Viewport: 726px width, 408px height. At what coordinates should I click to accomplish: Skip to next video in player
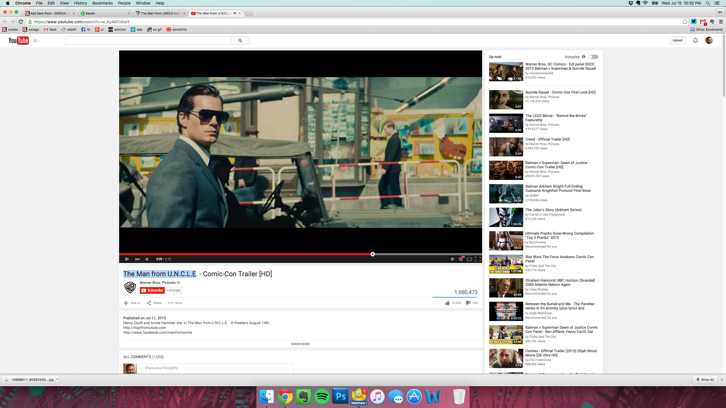point(138,259)
